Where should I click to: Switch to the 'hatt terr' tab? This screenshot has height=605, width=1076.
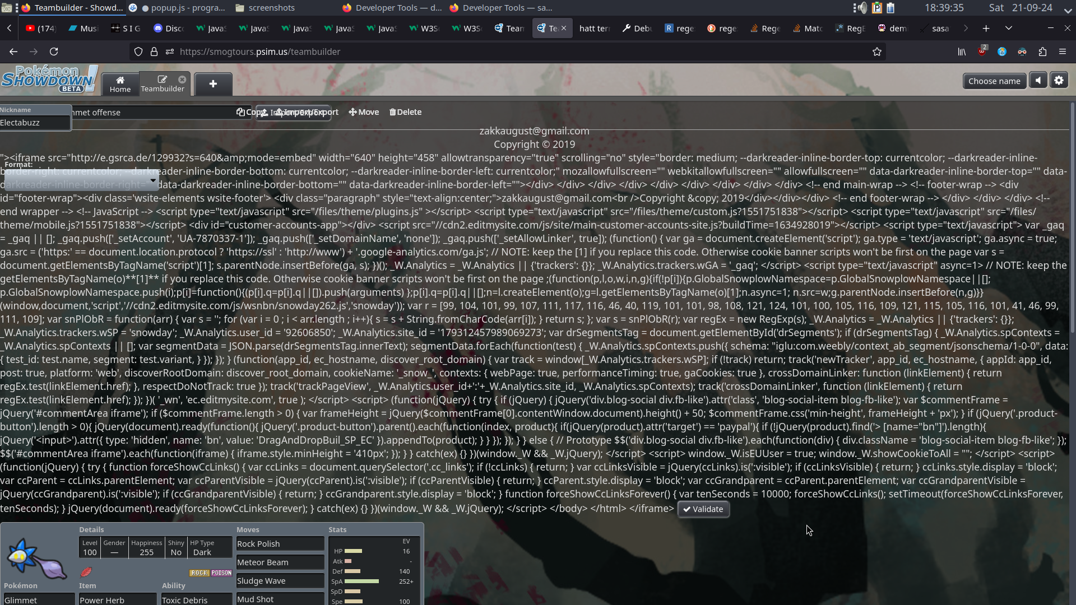click(x=595, y=28)
